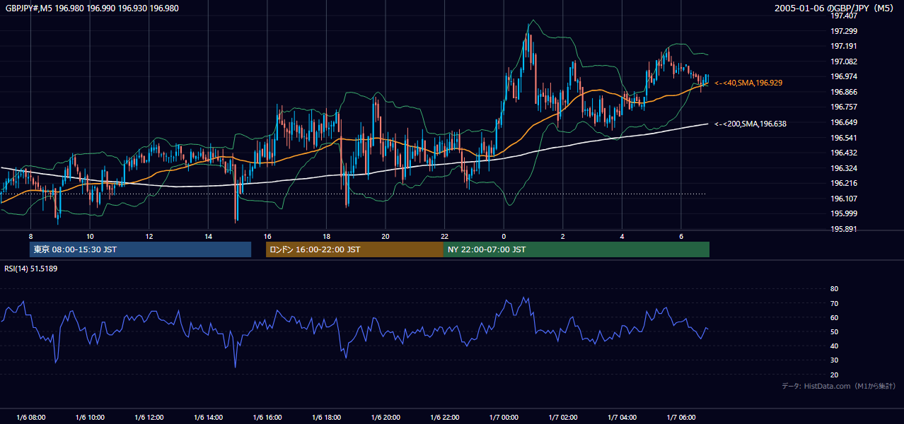Click the 1/6 18:00 time axis label
Image resolution: width=904 pixels, height=424 pixels.
326,418
